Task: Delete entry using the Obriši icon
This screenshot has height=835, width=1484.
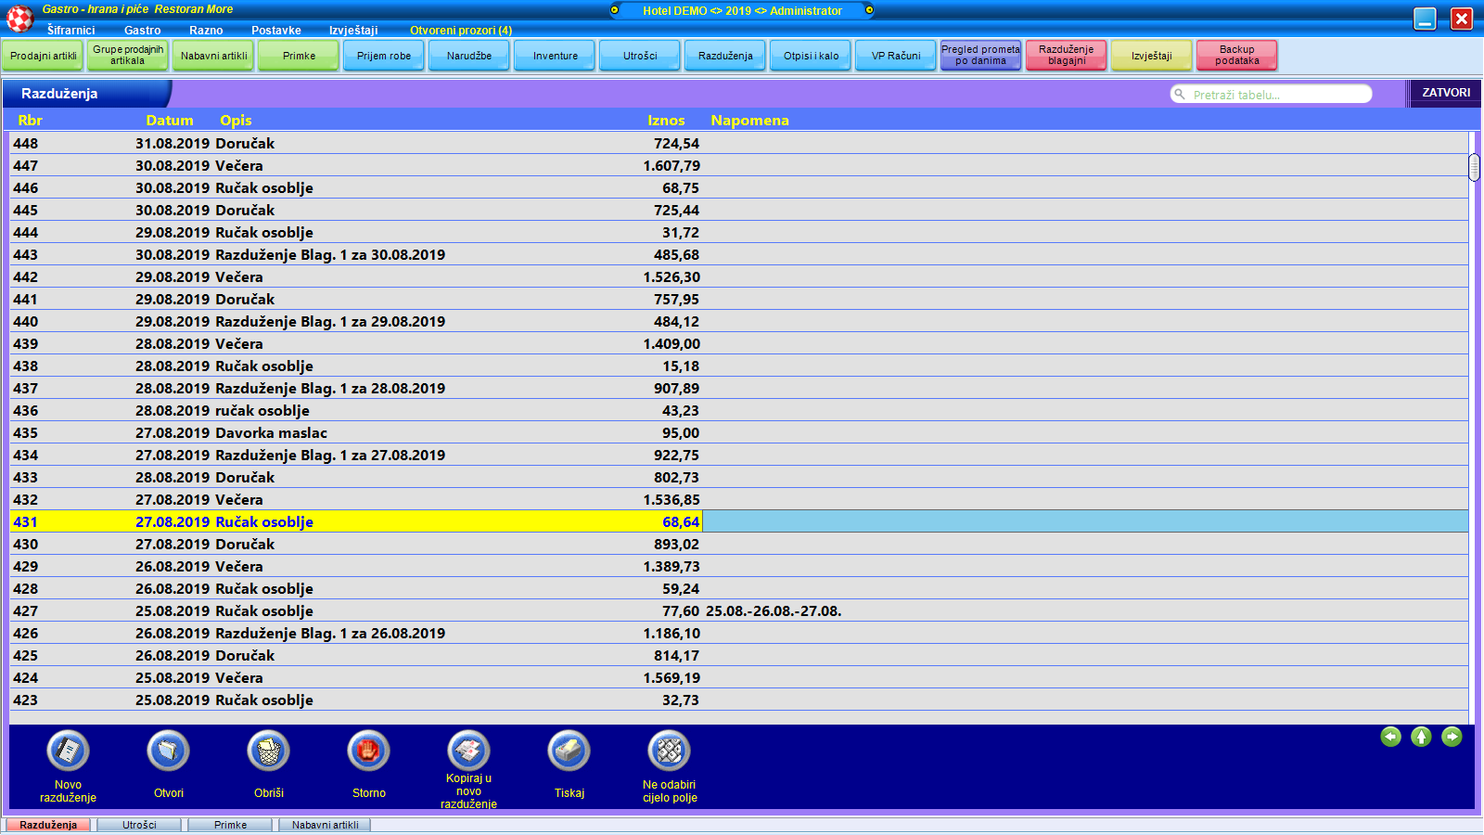Action: coord(268,751)
